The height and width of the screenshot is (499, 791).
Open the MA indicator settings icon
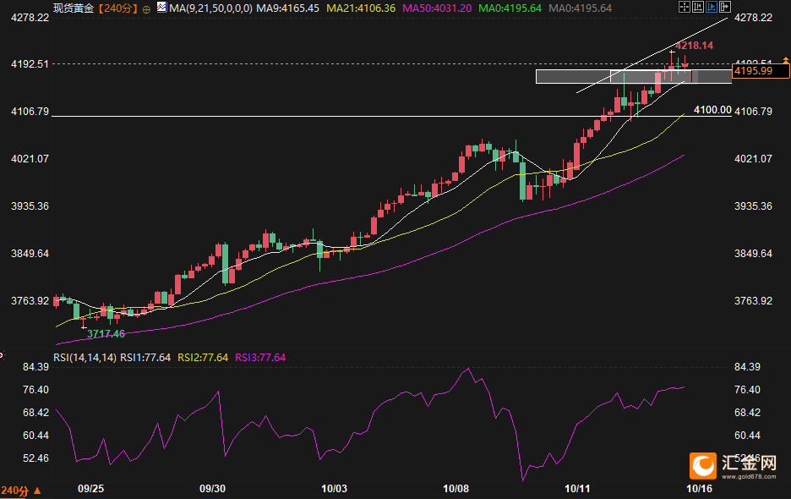click(161, 8)
